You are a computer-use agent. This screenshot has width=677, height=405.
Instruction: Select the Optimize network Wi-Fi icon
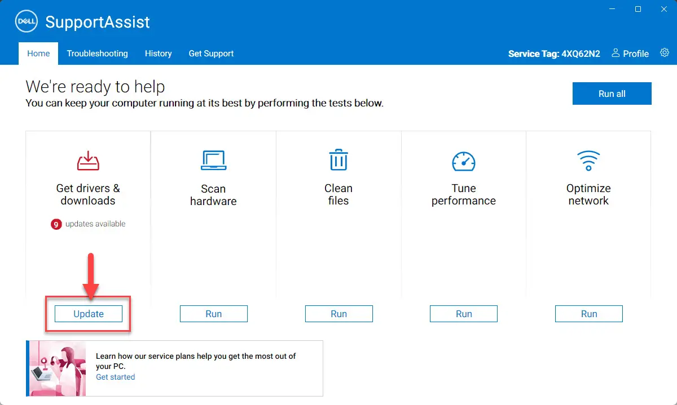click(x=588, y=159)
